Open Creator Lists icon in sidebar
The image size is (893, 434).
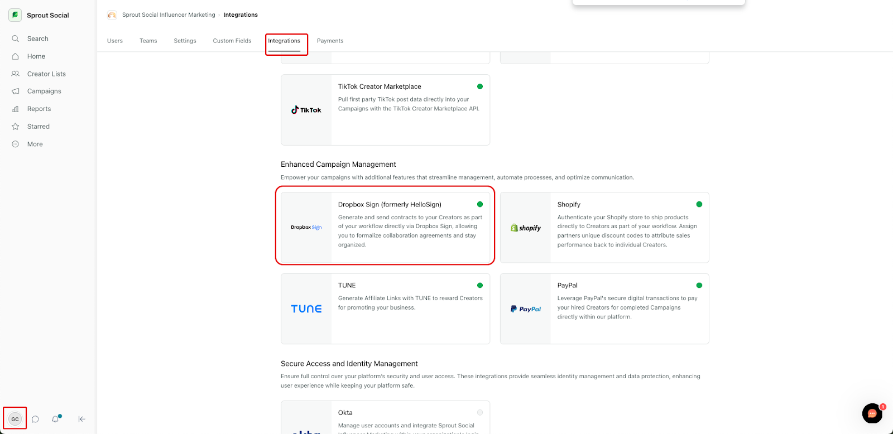(x=16, y=74)
